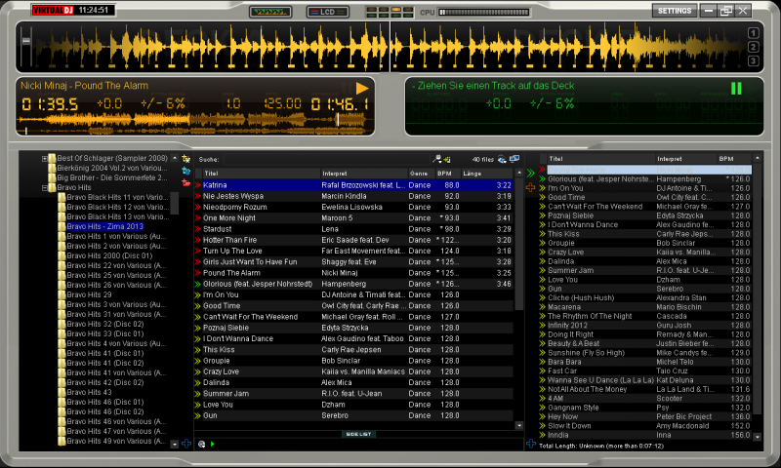
Task: Click the waveform skin color toggle button
Action: click(x=270, y=12)
